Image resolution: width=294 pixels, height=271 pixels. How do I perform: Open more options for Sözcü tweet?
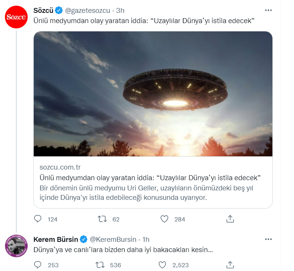click(268, 10)
